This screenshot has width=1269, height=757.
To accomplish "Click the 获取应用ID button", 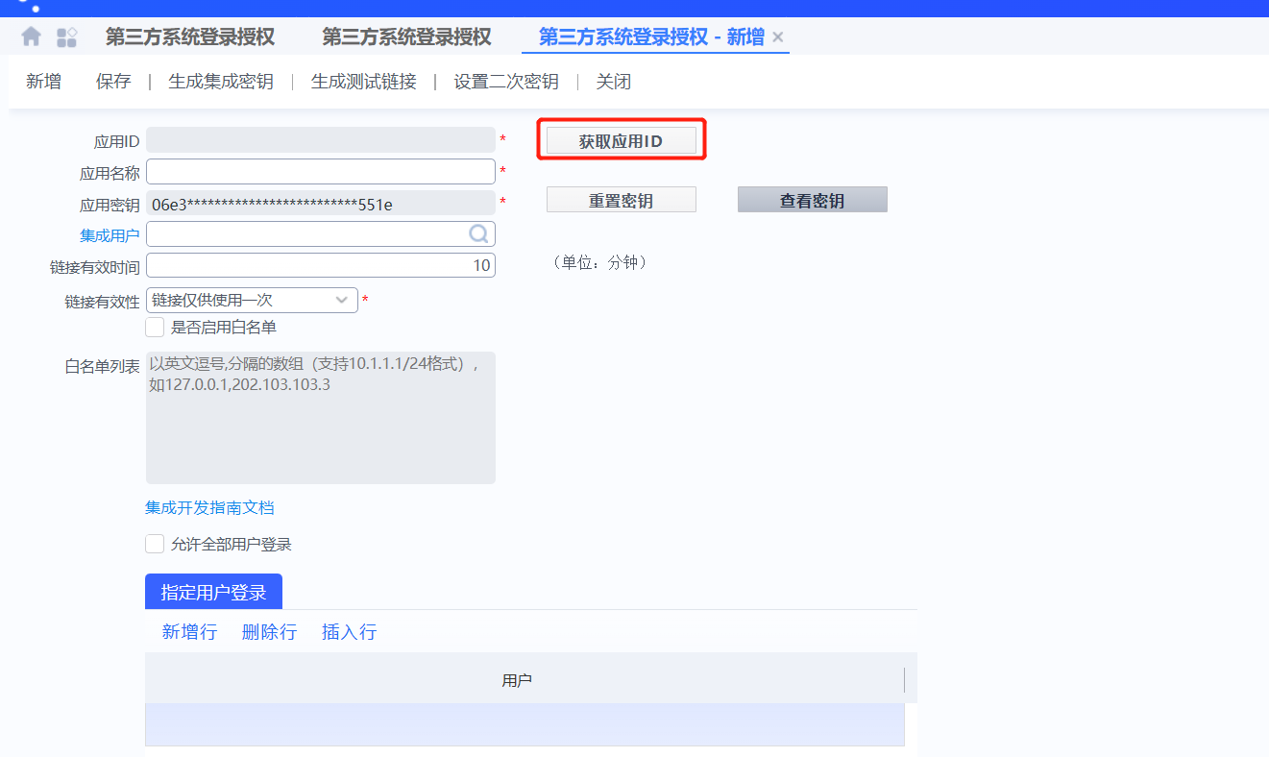I will 622,141.
